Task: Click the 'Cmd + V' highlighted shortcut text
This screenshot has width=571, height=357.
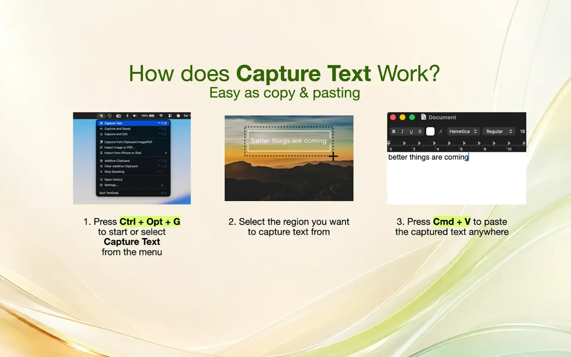Action: (452, 222)
